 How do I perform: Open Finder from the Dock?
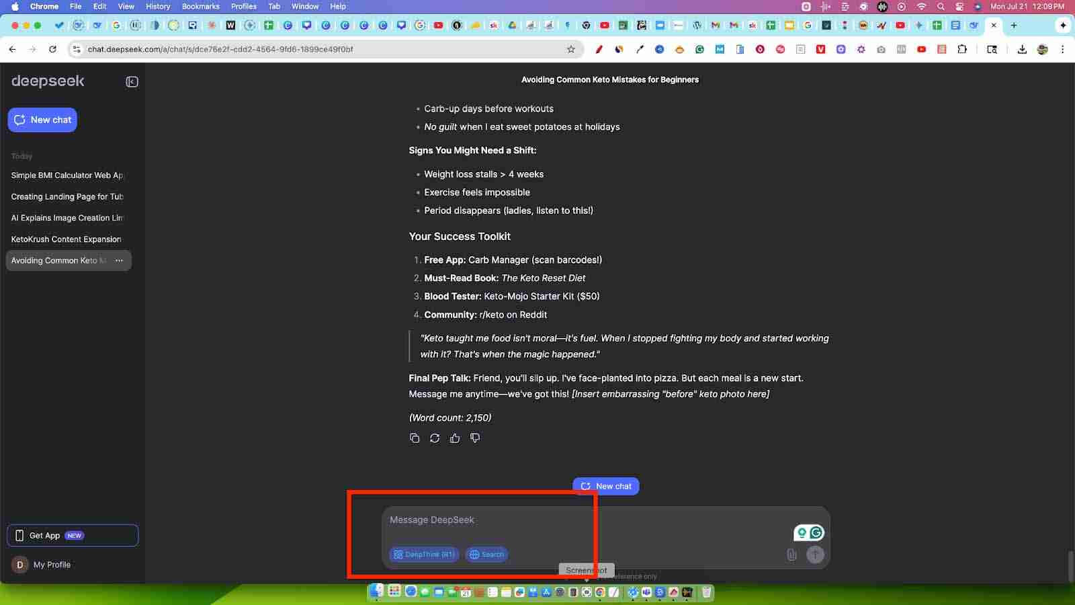click(x=376, y=592)
